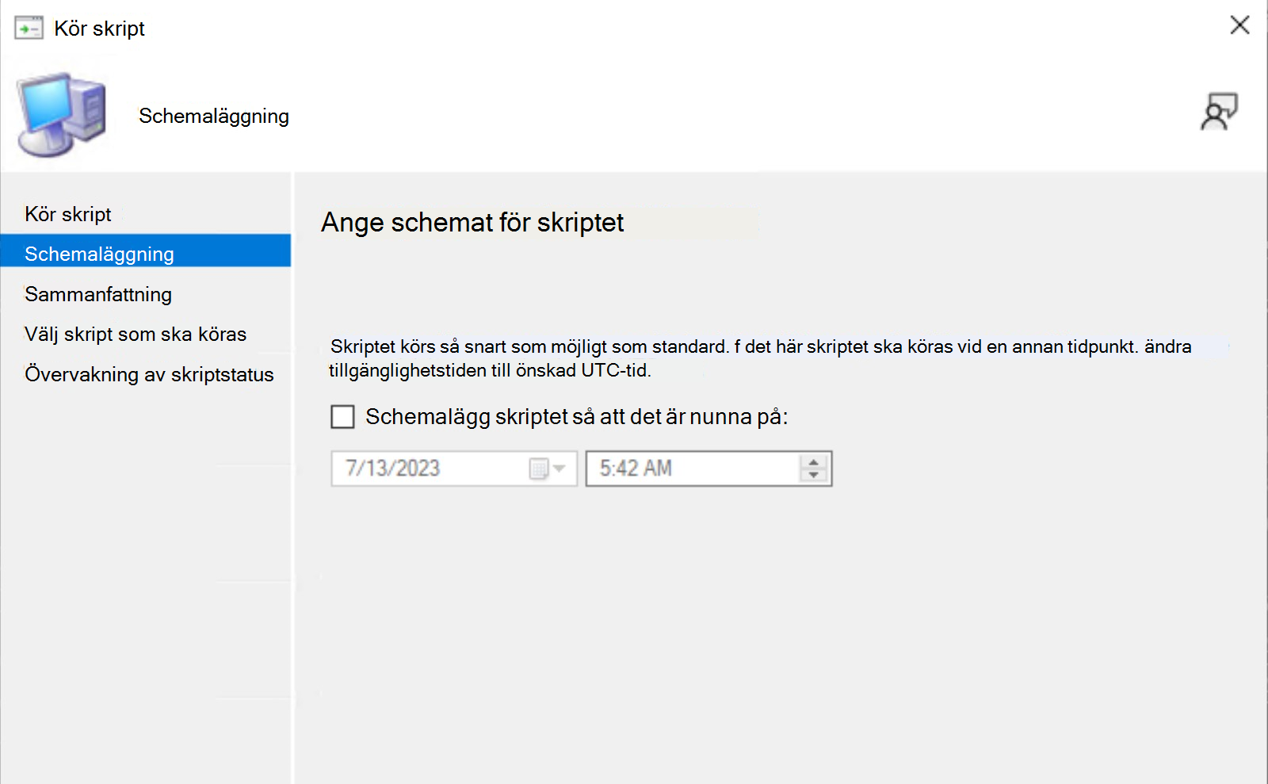The height and width of the screenshot is (784, 1268).
Task: Click the Ange schemat för skriptet heading
Action: coord(472,223)
